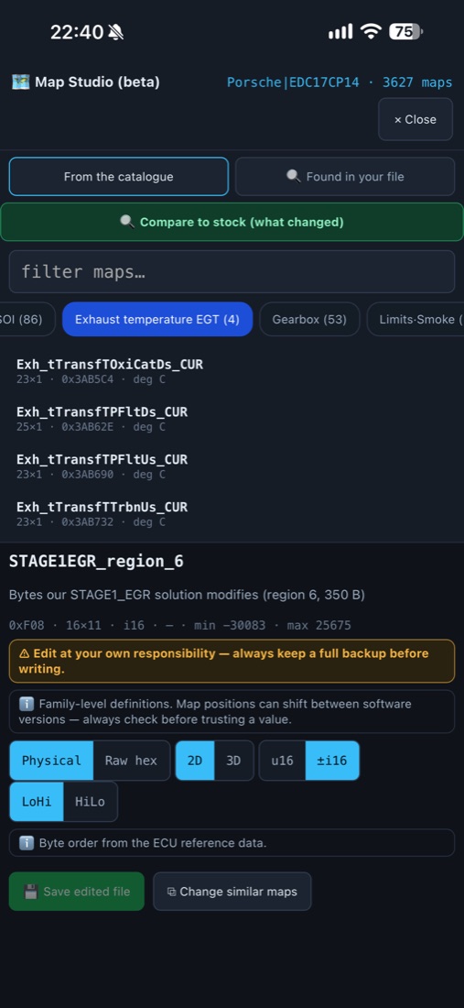The image size is (464, 1008).
Task: Select HiLo byte order
Action: 90,802
